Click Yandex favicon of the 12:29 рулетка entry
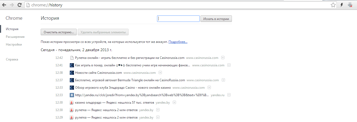The height and width of the screenshot is (122, 357). (x=72, y=117)
